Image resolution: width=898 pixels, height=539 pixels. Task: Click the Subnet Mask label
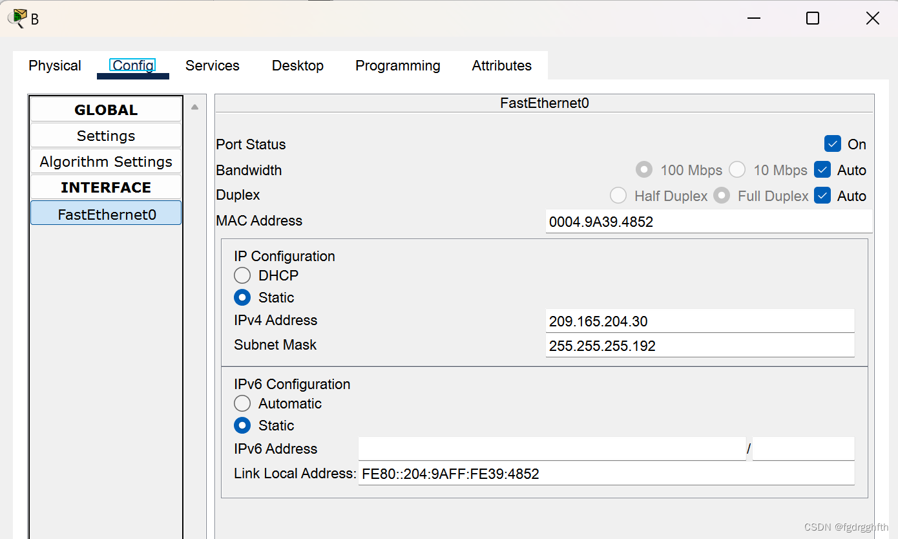(x=275, y=344)
